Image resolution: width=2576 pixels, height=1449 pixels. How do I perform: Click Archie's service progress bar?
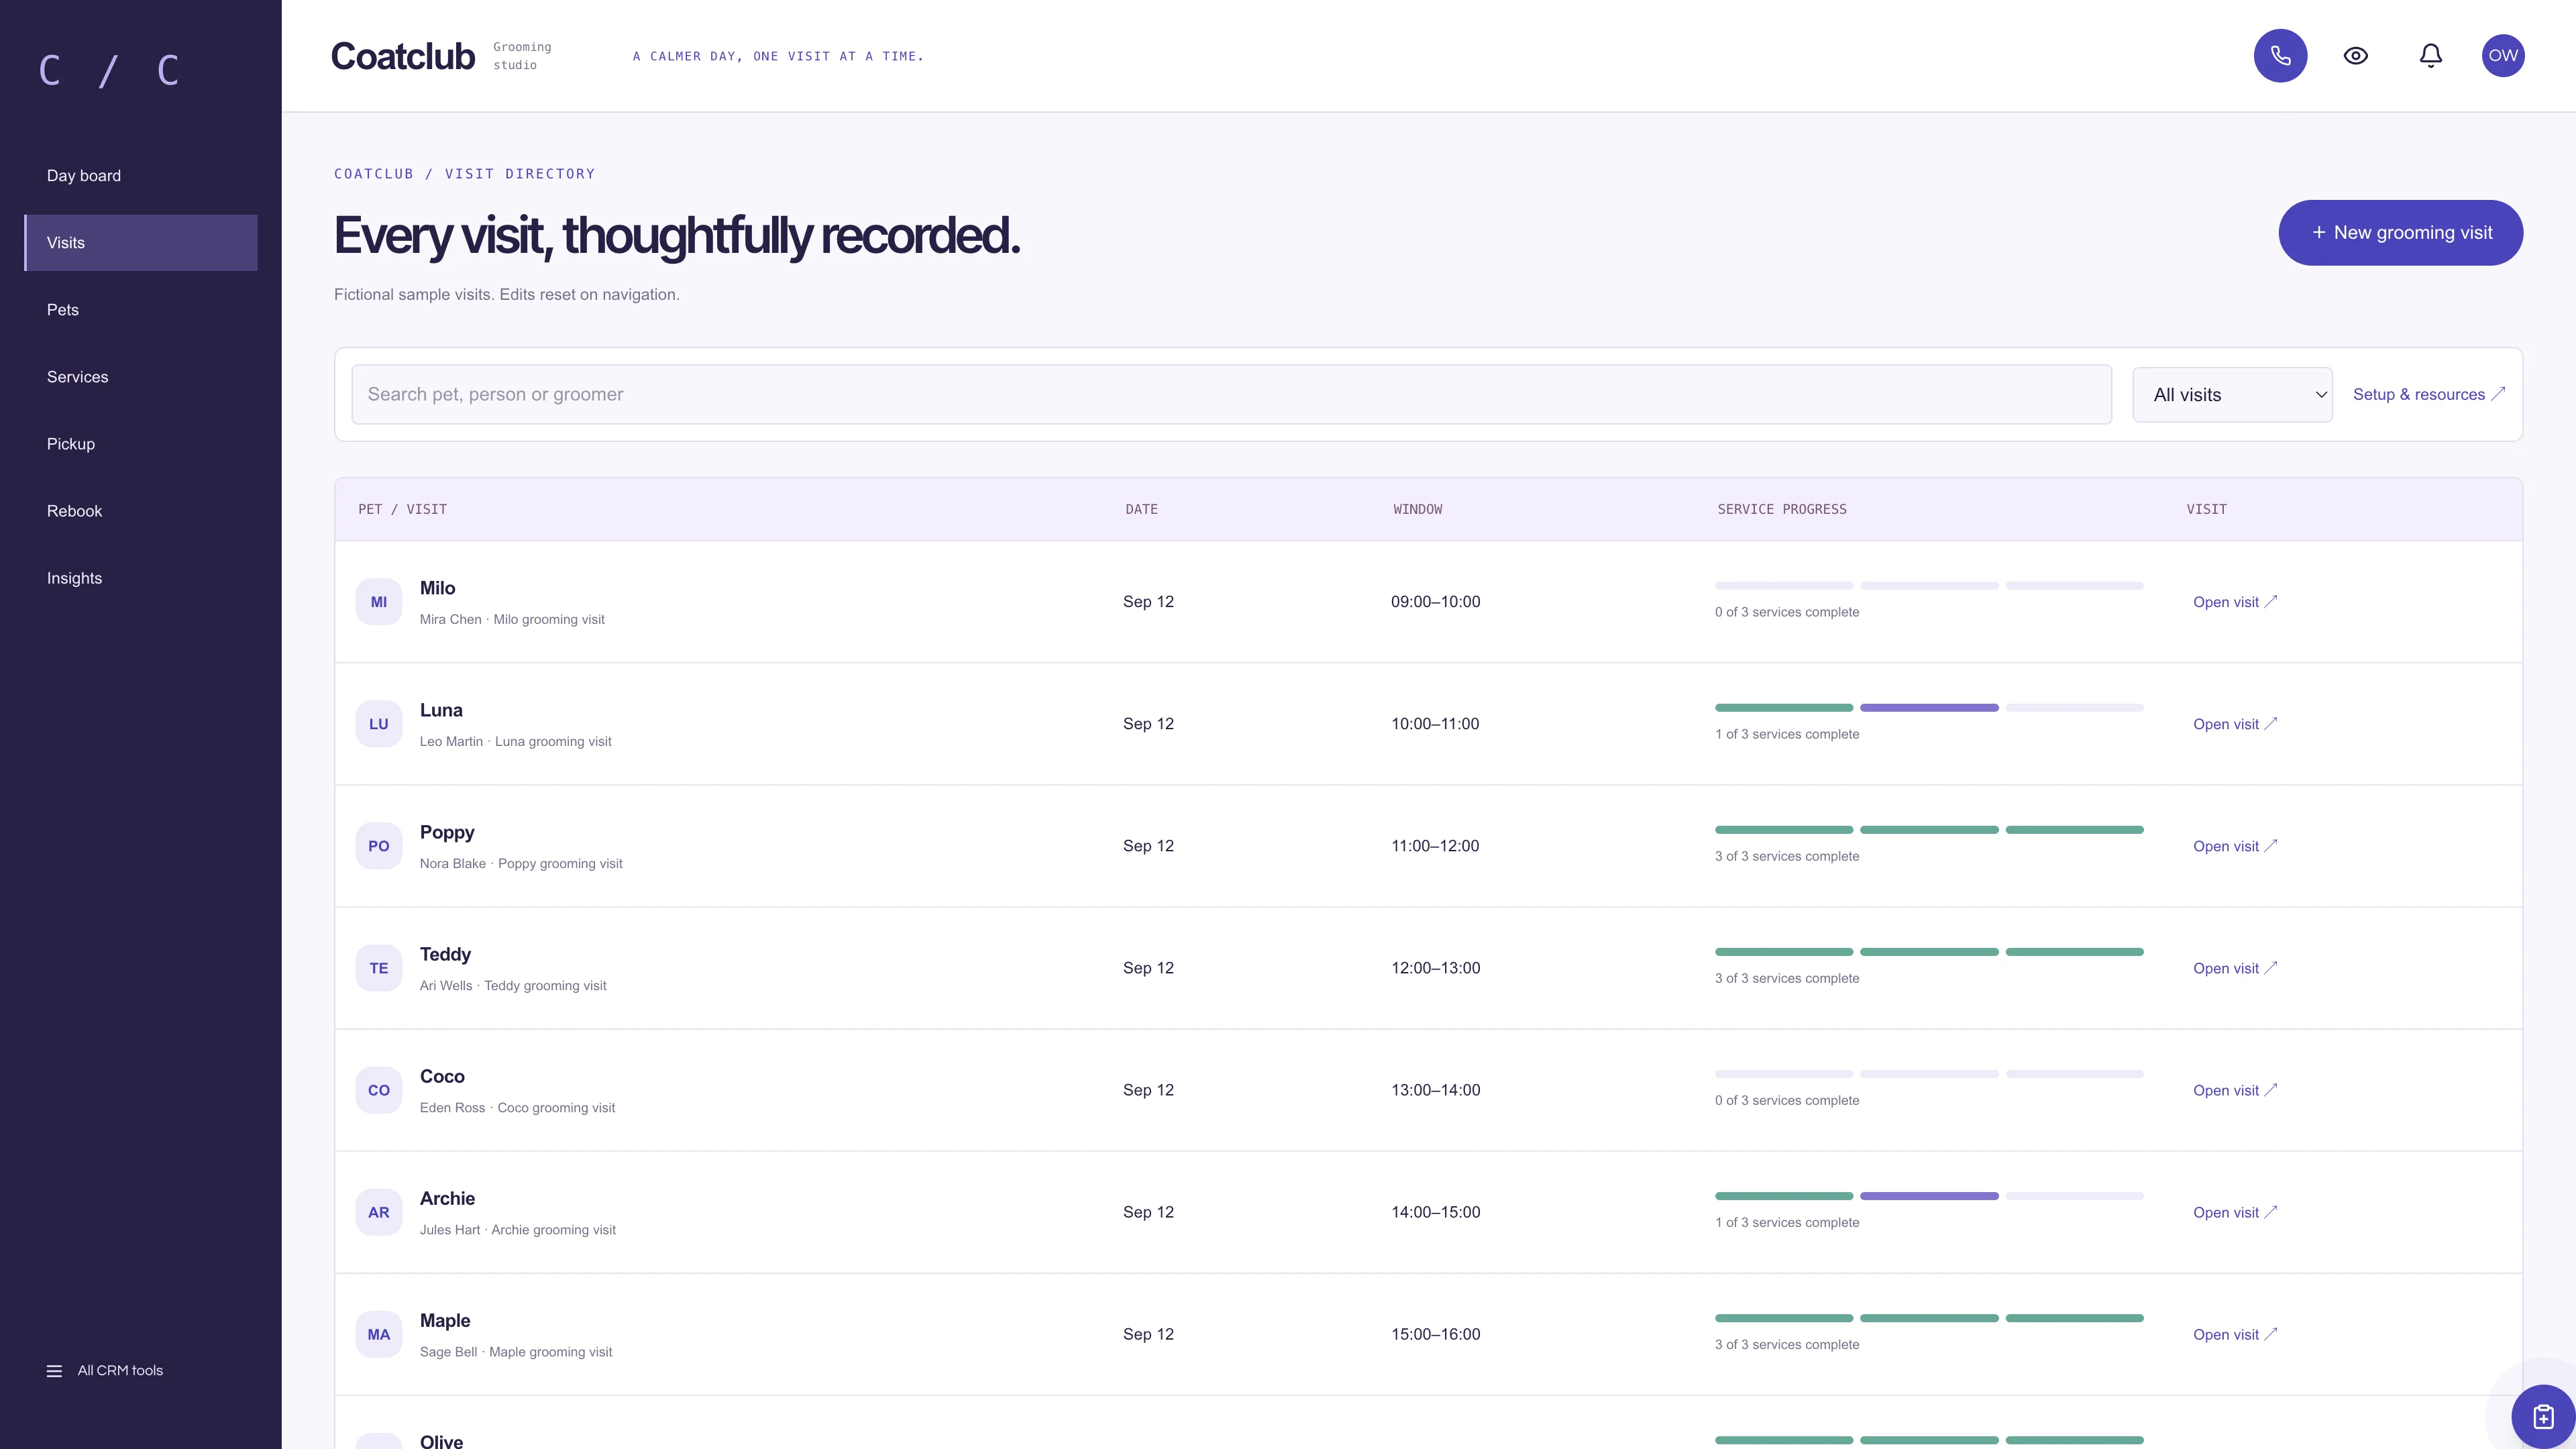(x=1929, y=1196)
